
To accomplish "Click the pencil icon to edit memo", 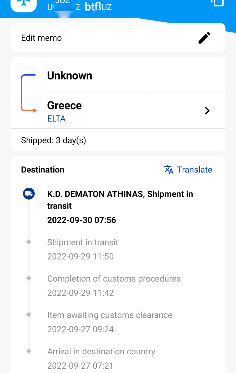I will click(204, 38).
